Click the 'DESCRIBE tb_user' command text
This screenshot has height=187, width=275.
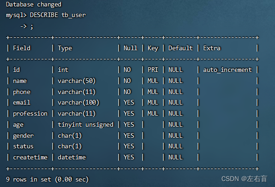click(x=58, y=15)
